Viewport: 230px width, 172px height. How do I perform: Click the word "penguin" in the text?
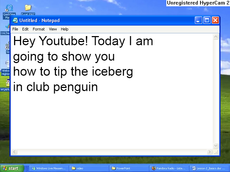tap(76, 88)
